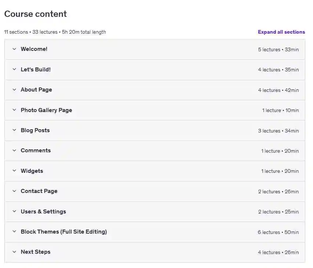The height and width of the screenshot is (268, 313).
Task: Click the chevron icon beside Comments
Action: pos(14,150)
